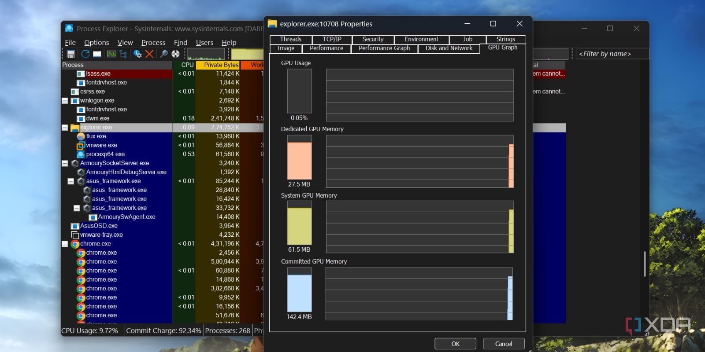
Task: Click the flux.exe process icon
Action: (x=81, y=136)
